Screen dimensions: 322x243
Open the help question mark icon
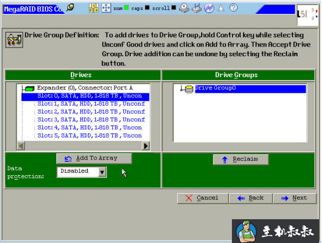pyautogui.click(x=234, y=8)
